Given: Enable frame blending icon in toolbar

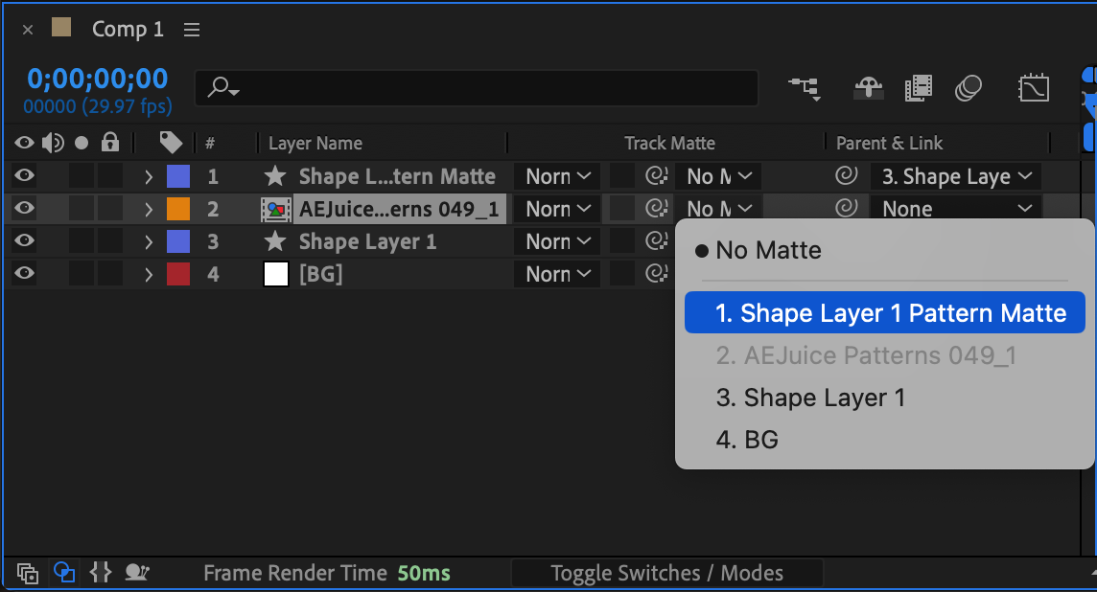Looking at the screenshot, I should coord(918,88).
